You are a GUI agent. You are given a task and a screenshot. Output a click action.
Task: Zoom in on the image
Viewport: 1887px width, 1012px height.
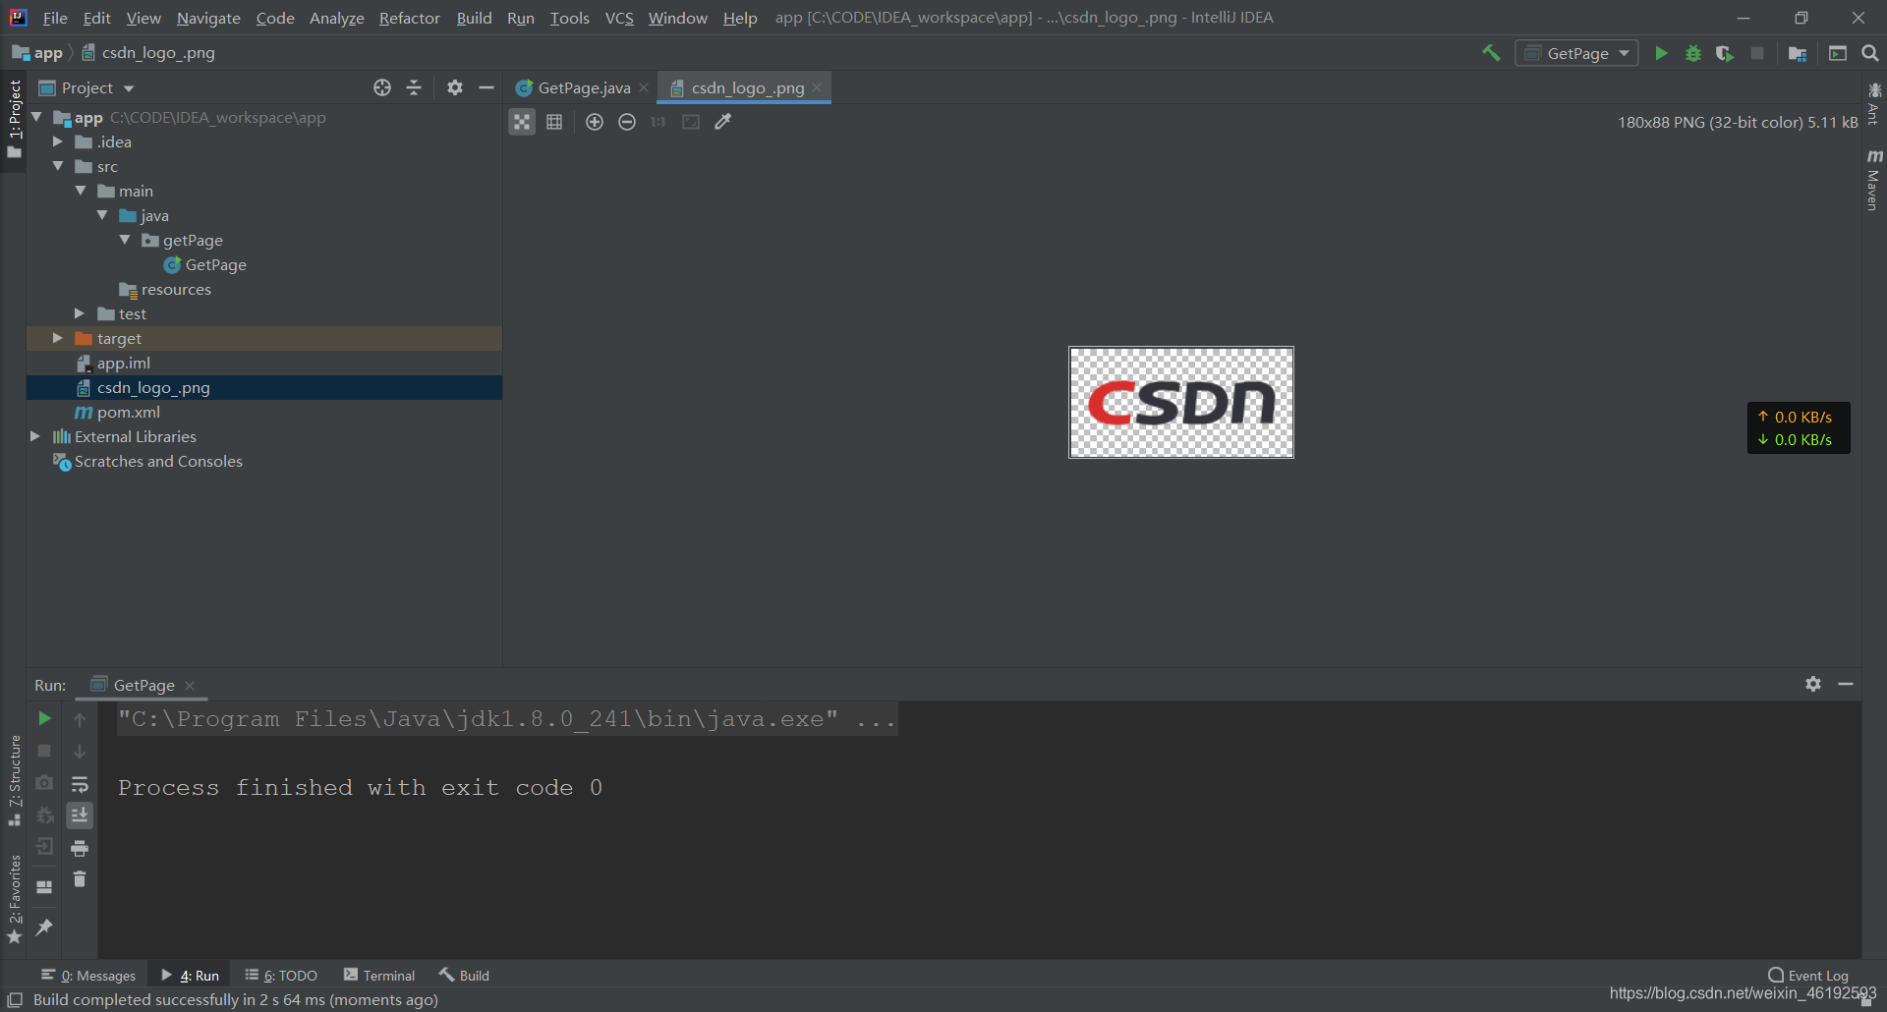coord(595,122)
